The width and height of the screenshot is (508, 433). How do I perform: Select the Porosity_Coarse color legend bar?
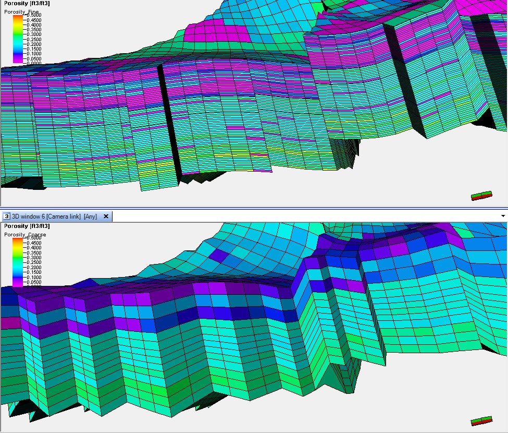coord(17,261)
